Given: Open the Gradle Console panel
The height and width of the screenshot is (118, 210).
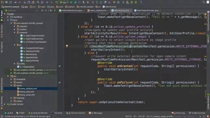Looking at the screenshot, I should (x=197, y=113).
